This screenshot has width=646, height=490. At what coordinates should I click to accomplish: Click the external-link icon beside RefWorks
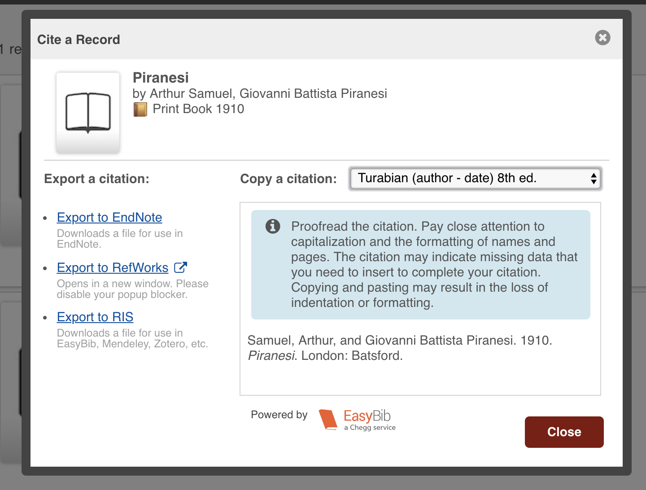180,267
